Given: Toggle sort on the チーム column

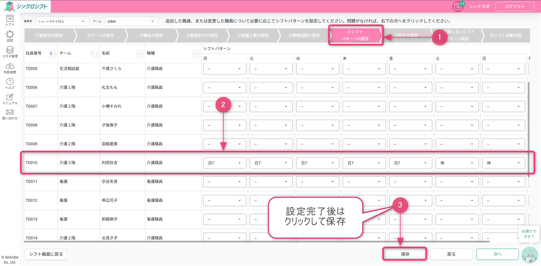Looking at the screenshot, I should click(x=95, y=54).
